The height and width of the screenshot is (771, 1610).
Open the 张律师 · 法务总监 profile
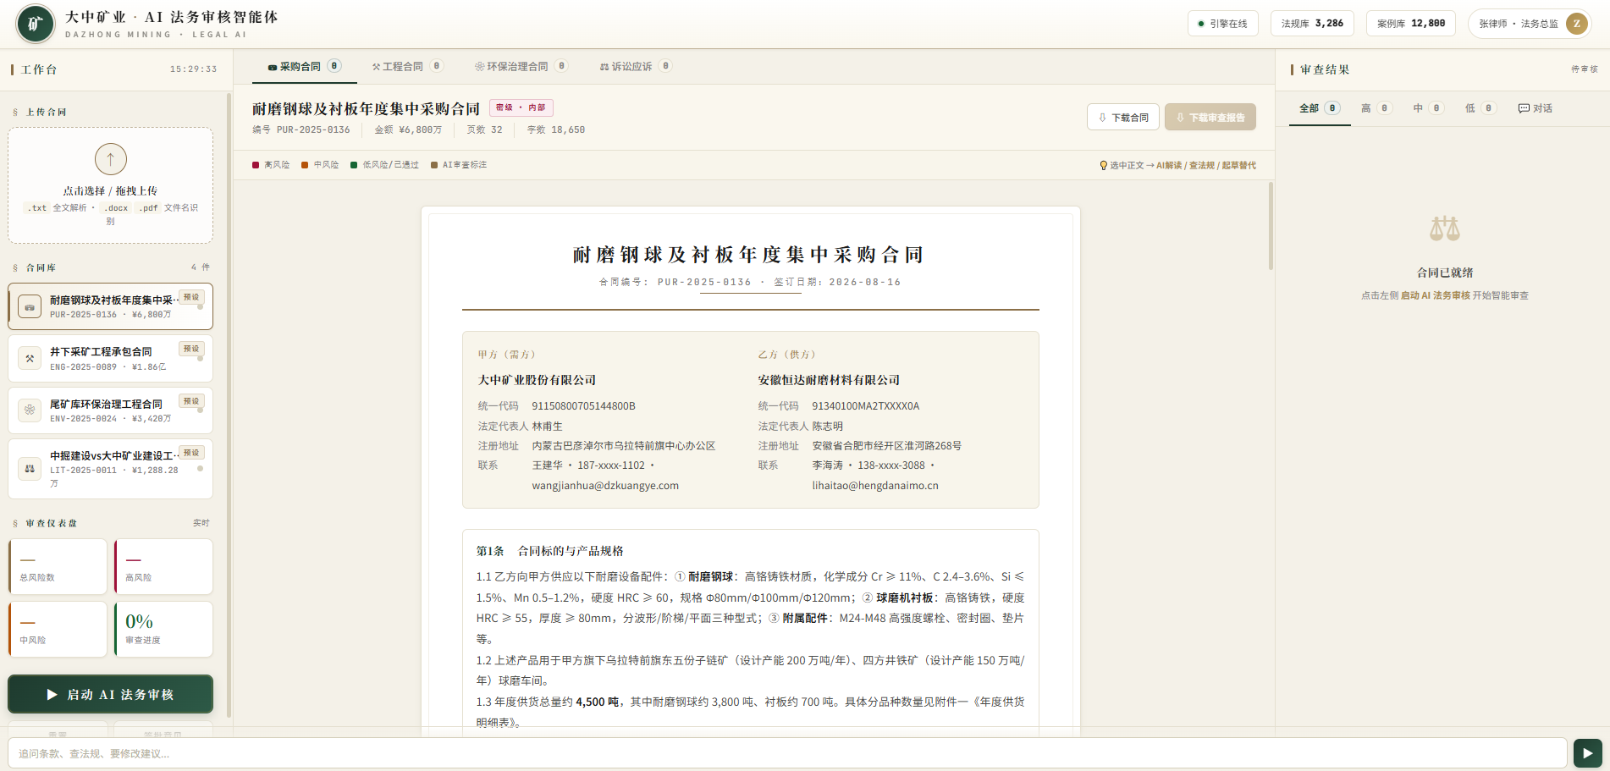coord(1530,24)
